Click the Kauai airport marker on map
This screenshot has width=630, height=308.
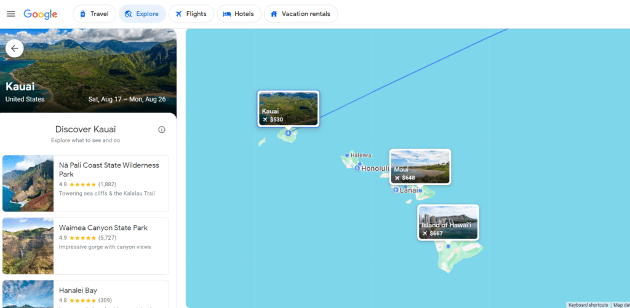click(x=288, y=133)
